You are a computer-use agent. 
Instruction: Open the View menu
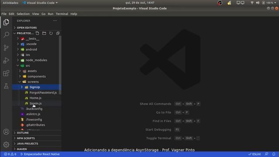(x=35, y=14)
